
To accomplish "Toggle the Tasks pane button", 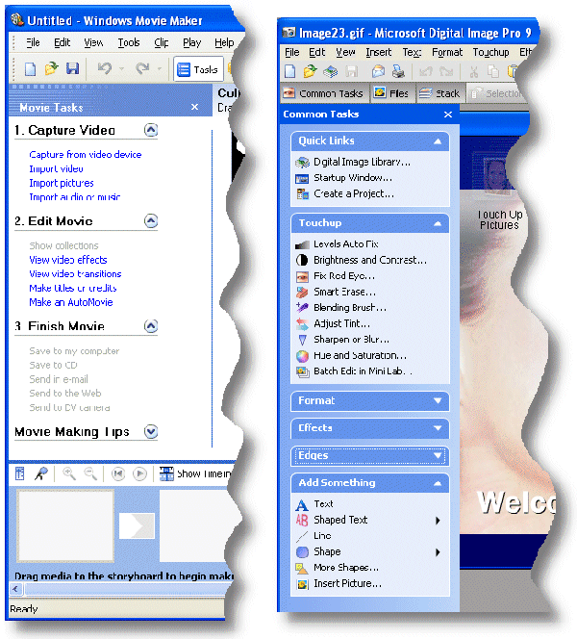I will click(x=198, y=69).
